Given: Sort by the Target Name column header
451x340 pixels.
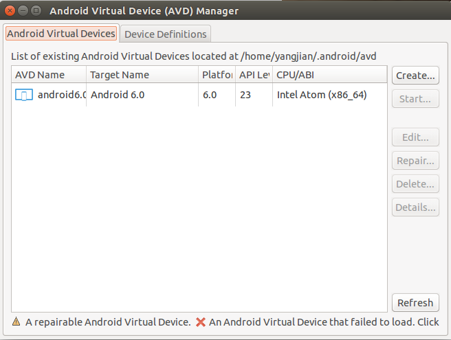Looking at the screenshot, I should pyautogui.click(x=142, y=75).
